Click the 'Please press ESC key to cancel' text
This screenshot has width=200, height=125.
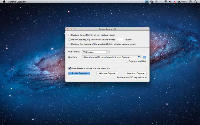[x=131, y=77]
